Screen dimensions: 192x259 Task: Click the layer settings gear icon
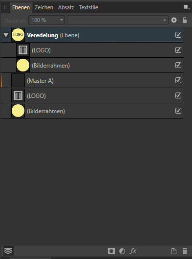click(174, 20)
